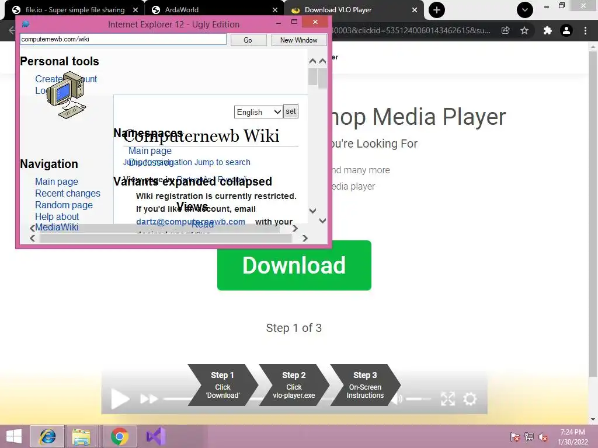Click Jump to search link

[222, 162]
